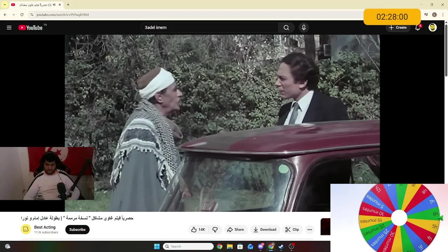Image resolution: width=448 pixels, height=252 pixels.
Task: Open the Windows Start menu
Action: pyautogui.click(x=157, y=246)
